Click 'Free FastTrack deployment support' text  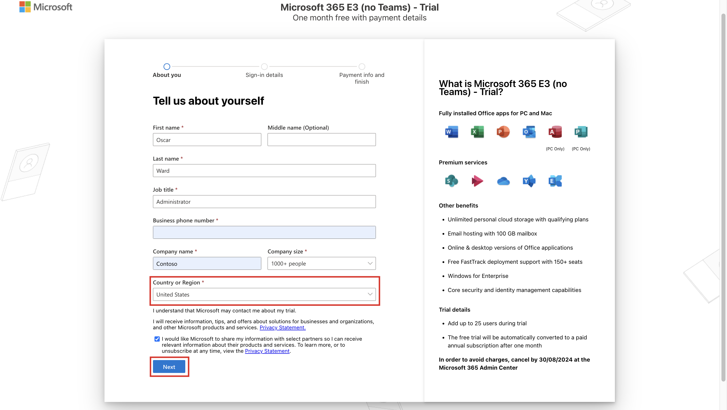[x=515, y=262]
